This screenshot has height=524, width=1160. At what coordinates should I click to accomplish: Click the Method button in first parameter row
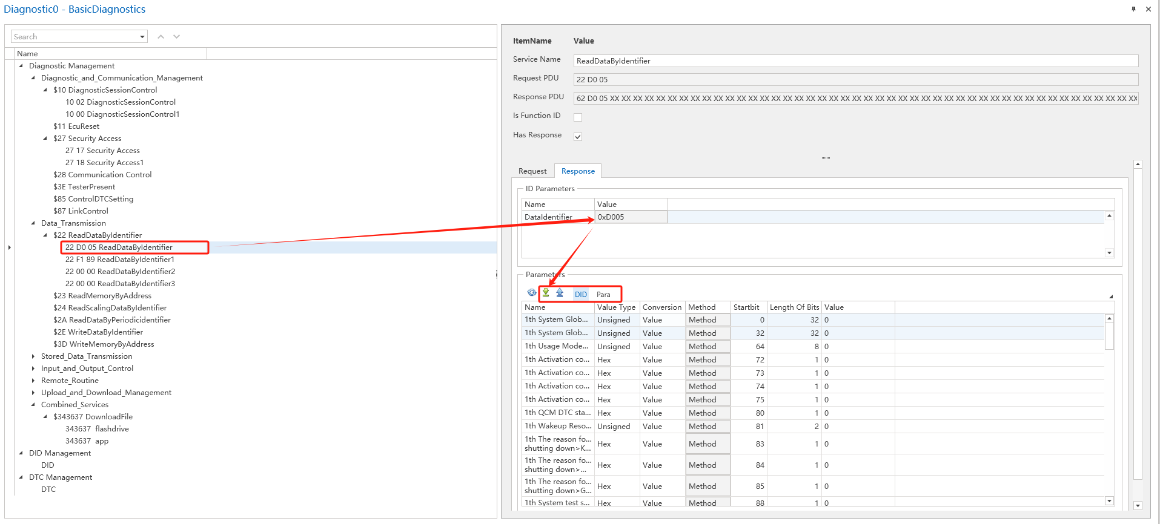[x=708, y=320]
